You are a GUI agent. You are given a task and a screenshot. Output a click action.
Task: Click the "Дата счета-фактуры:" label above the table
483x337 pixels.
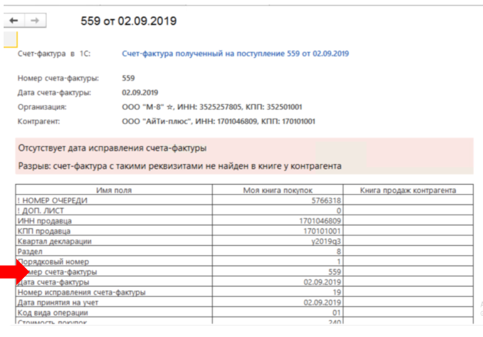coord(54,93)
